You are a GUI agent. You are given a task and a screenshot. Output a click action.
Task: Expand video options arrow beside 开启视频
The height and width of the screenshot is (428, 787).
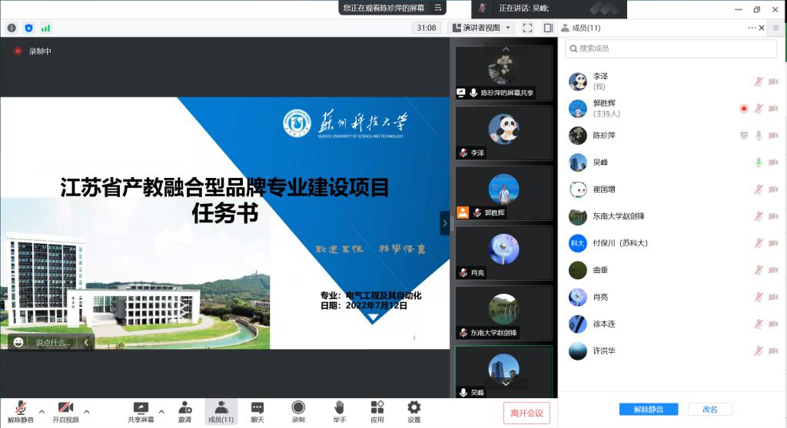[x=86, y=411]
